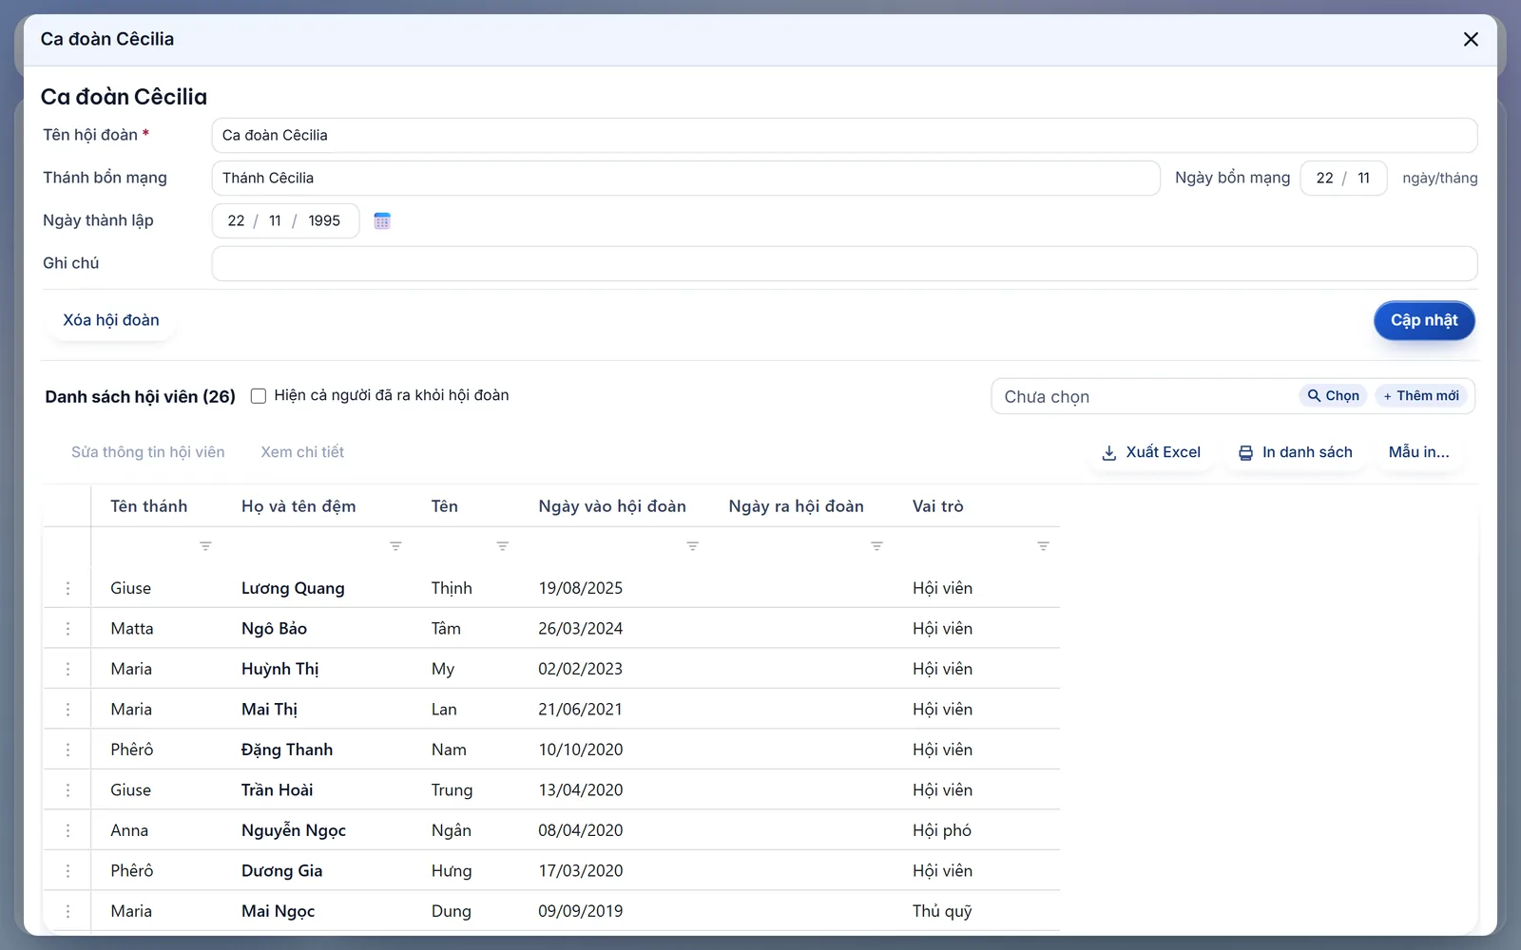Screen dimensions: 1521x950
Task: Click filter icon under Ngày vào hội đoàn
Action: pyautogui.click(x=692, y=546)
